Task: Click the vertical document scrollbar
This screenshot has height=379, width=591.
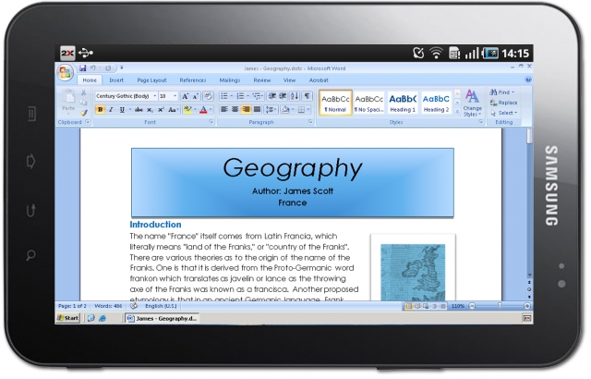Action: point(529,213)
